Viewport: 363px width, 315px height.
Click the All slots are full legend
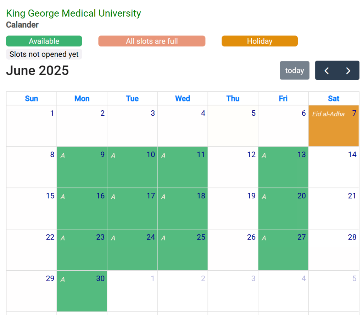click(152, 41)
